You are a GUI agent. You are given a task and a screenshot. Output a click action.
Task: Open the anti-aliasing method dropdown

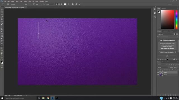coord(50,4)
